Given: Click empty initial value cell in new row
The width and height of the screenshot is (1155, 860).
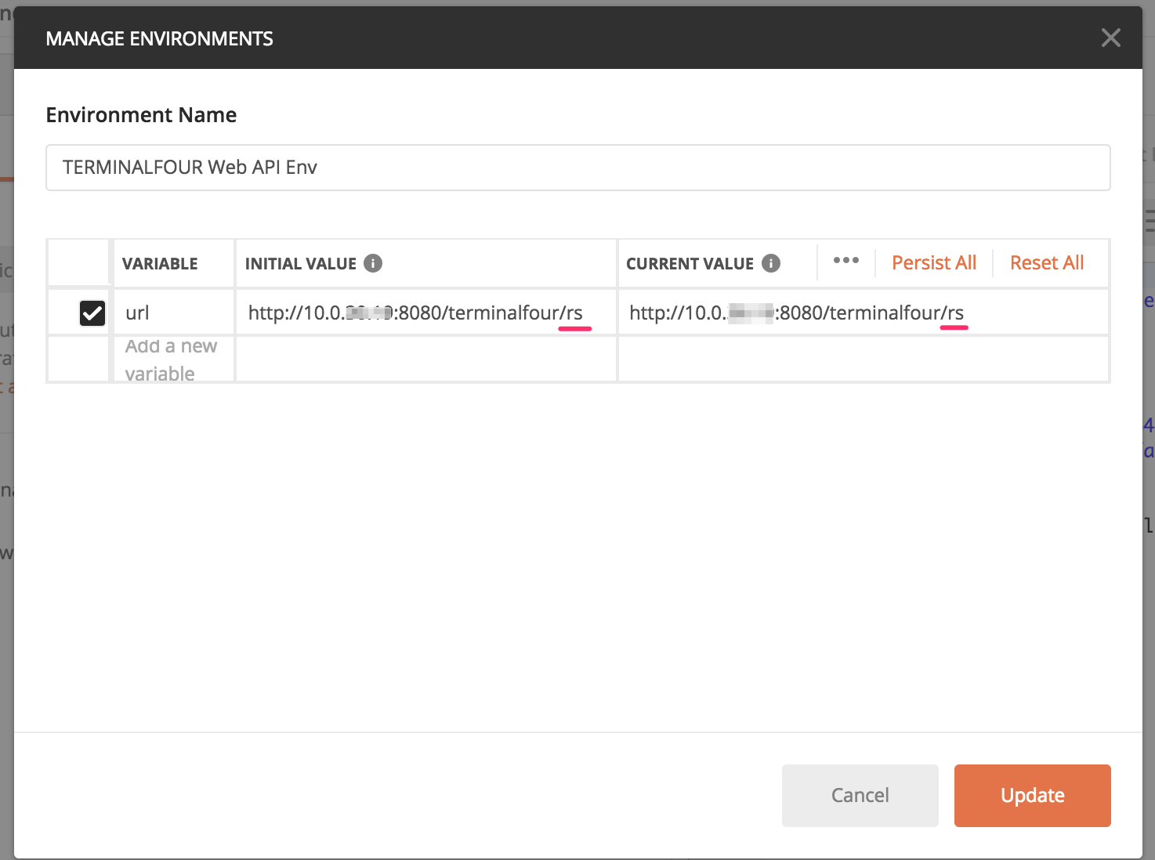Looking at the screenshot, I should [425, 360].
